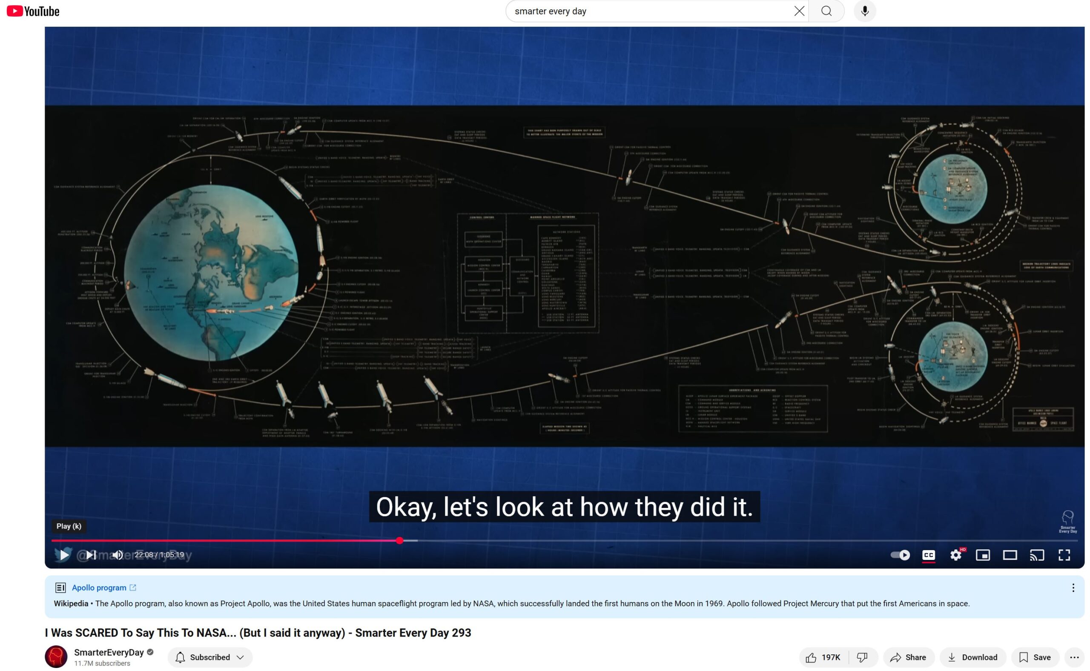The width and height of the screenshot is (1090, 671).
Task: Click the red playhead scrubber dot
Action: point(399,540)
